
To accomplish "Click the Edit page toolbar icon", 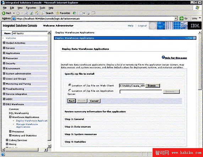I will point(93,13).
